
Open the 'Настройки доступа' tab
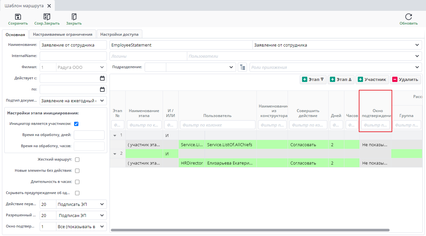[x=119, y=34]
